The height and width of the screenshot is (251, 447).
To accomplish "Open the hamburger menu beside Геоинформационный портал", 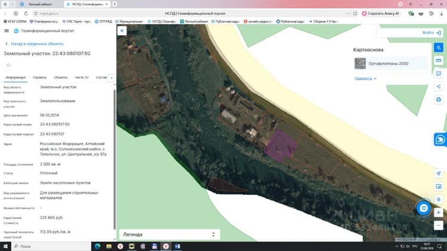I will (7, 31).
